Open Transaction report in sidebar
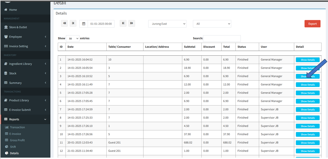 [x=17, y=127]
